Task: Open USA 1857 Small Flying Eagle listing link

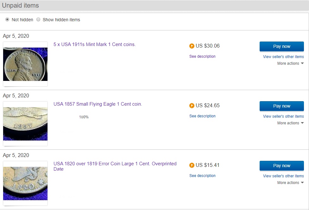Action: click(x=98, y=104)
